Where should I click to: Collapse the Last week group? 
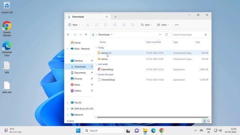click(96, 64)
